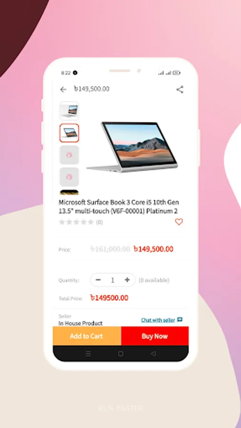Screen dimensions: 241x428
Task: Select first laptop thumbnail image
Action: 69,111
